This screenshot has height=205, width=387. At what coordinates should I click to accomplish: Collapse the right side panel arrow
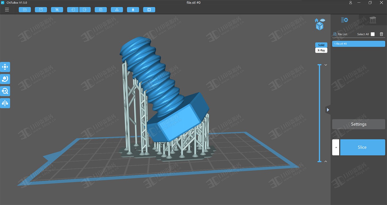tap(328, 110)
